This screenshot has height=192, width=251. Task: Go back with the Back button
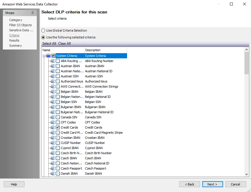pos(189,184)
